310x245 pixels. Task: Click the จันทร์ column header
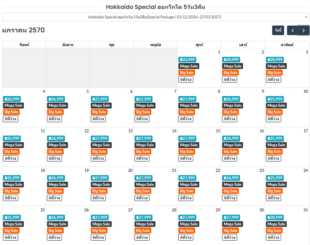pyautogui.click(x=24, y=45)
